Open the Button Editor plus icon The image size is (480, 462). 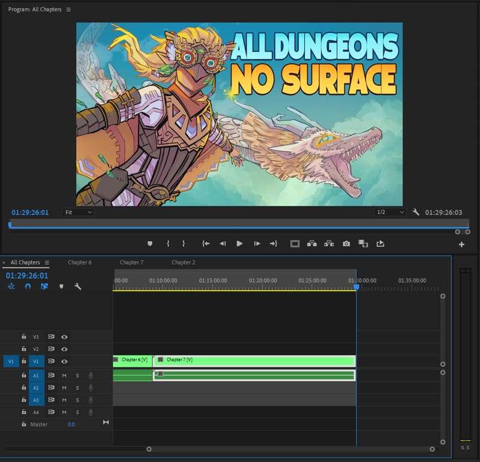461,244
